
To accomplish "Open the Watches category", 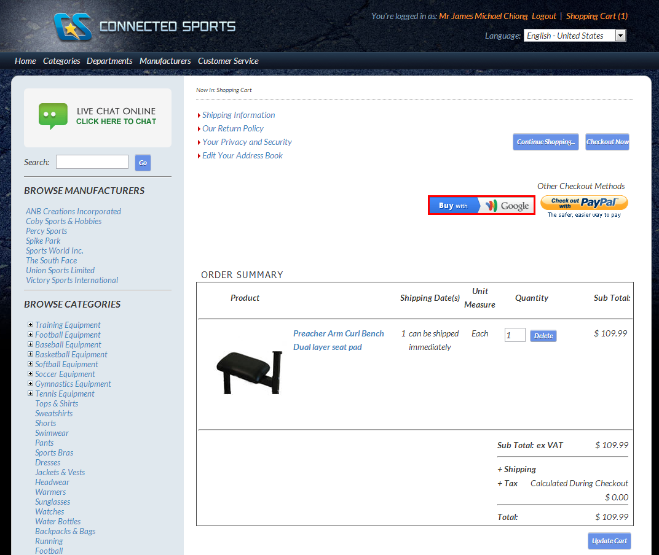I will (x=50, y=511).
